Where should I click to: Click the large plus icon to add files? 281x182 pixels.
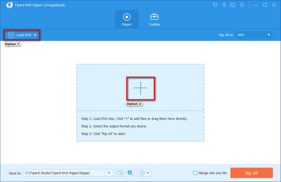point(140,88)
